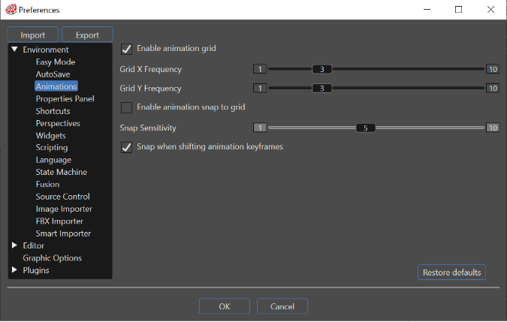This screenshot has height=322, width=507.
Task: Expand the Editor tree node
Action: tap(14, 245)
